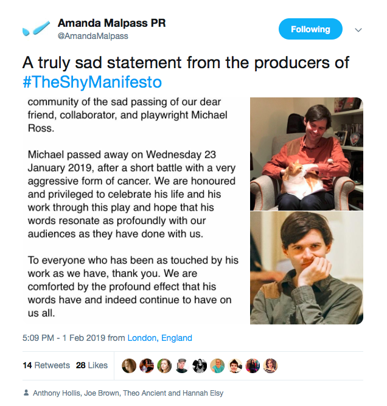This screenshot has width=387, height=406.
Task: View the 14 Retweets list
Action: (x=46, y=365)
